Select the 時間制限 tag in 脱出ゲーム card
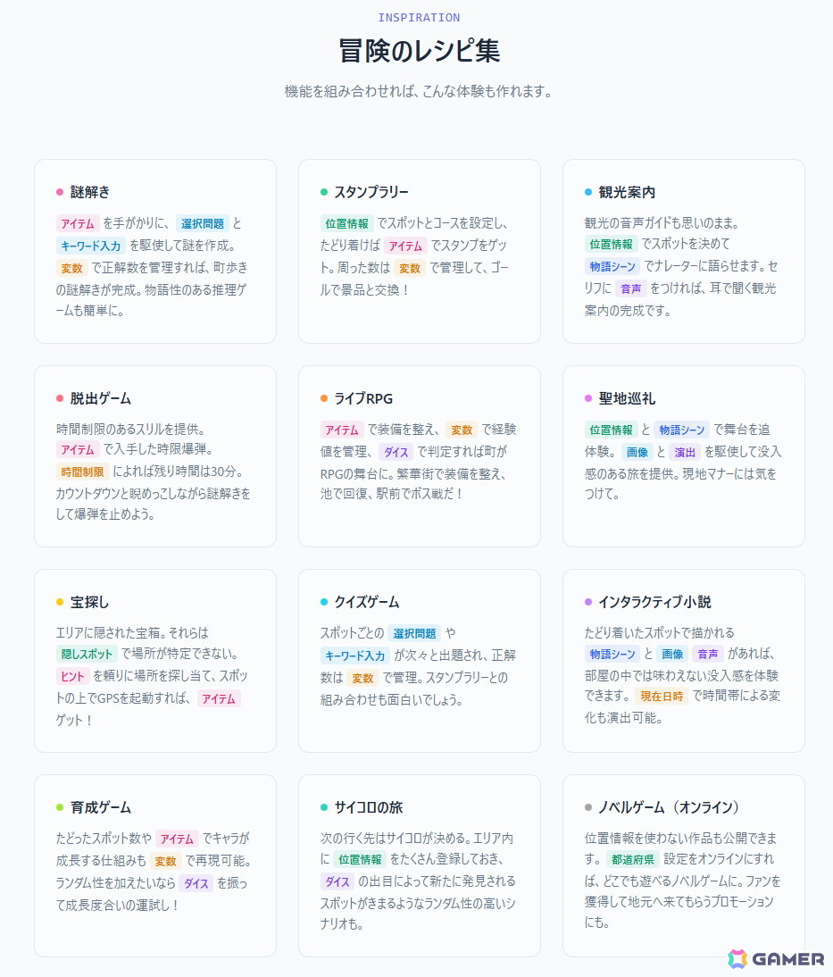The height and width of the screenshot is (977, 833). [82, 472]
